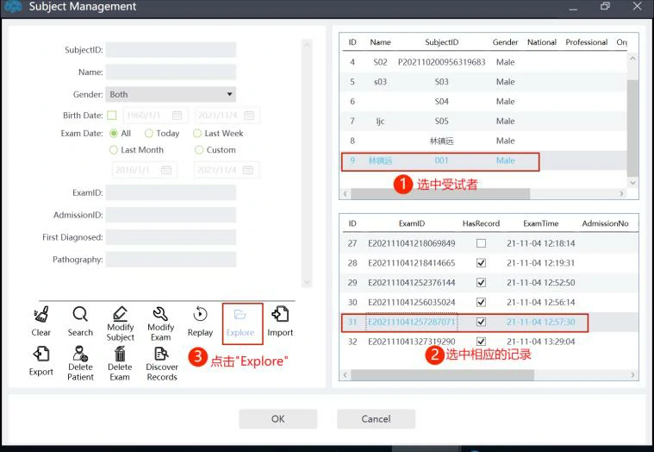Image resolution: width=654 pixels, height=452 pixels.
Task: Click the Import icon
Action: tap(280, 315)
